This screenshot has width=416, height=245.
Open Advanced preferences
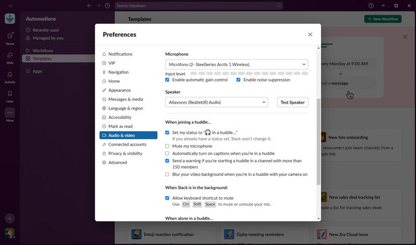tap(128, 162)
